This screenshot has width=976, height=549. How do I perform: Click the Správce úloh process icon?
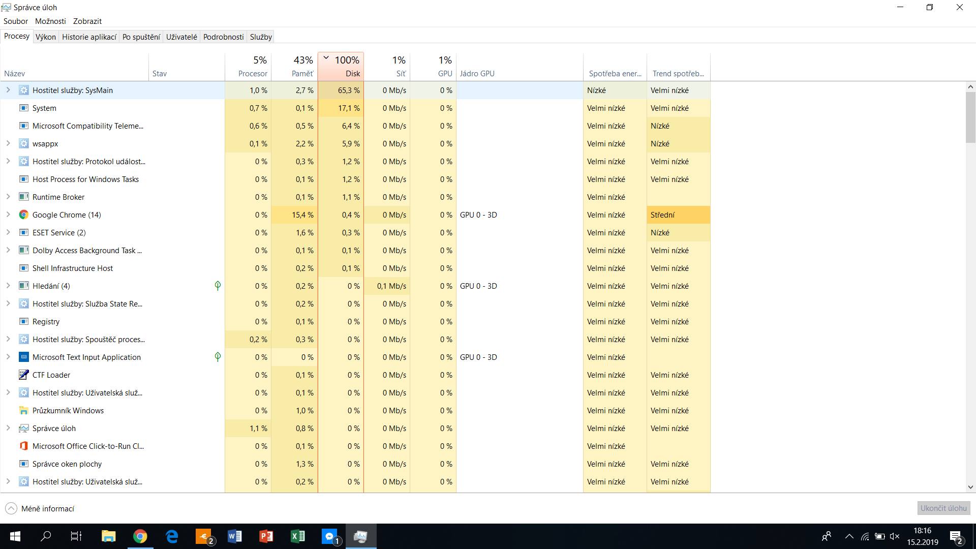pyautogui.click(x=23, y=428)
